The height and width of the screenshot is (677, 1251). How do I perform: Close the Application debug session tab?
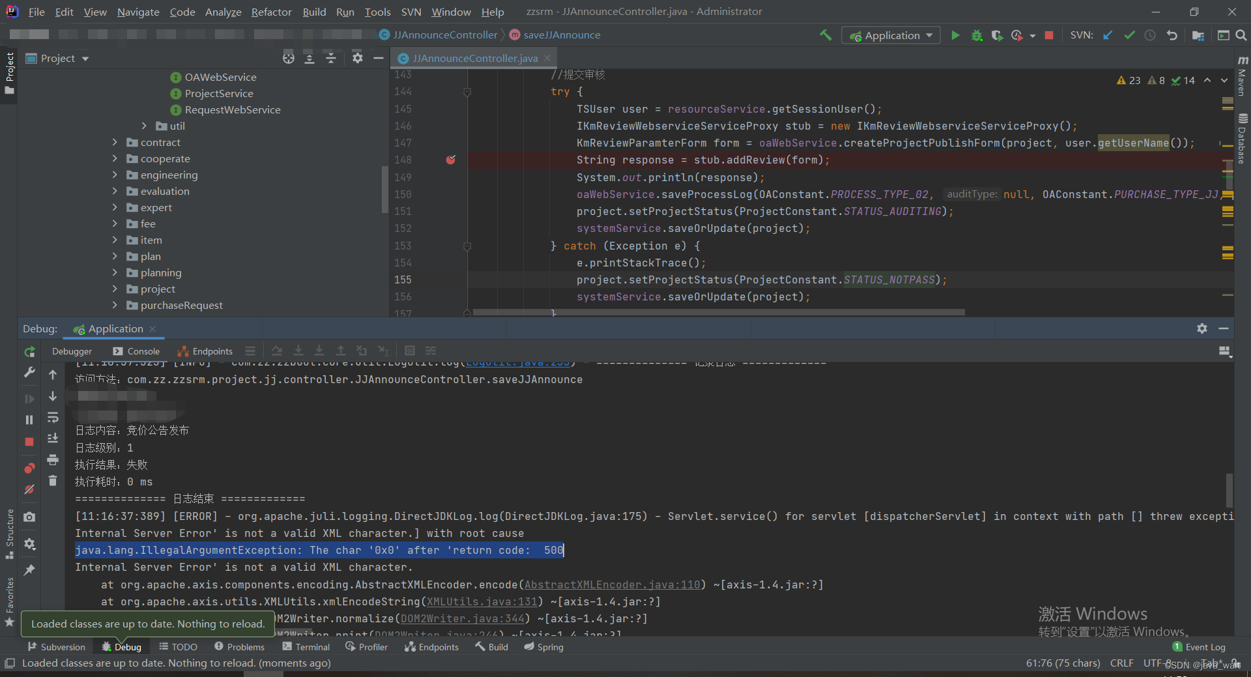(152, 328)
